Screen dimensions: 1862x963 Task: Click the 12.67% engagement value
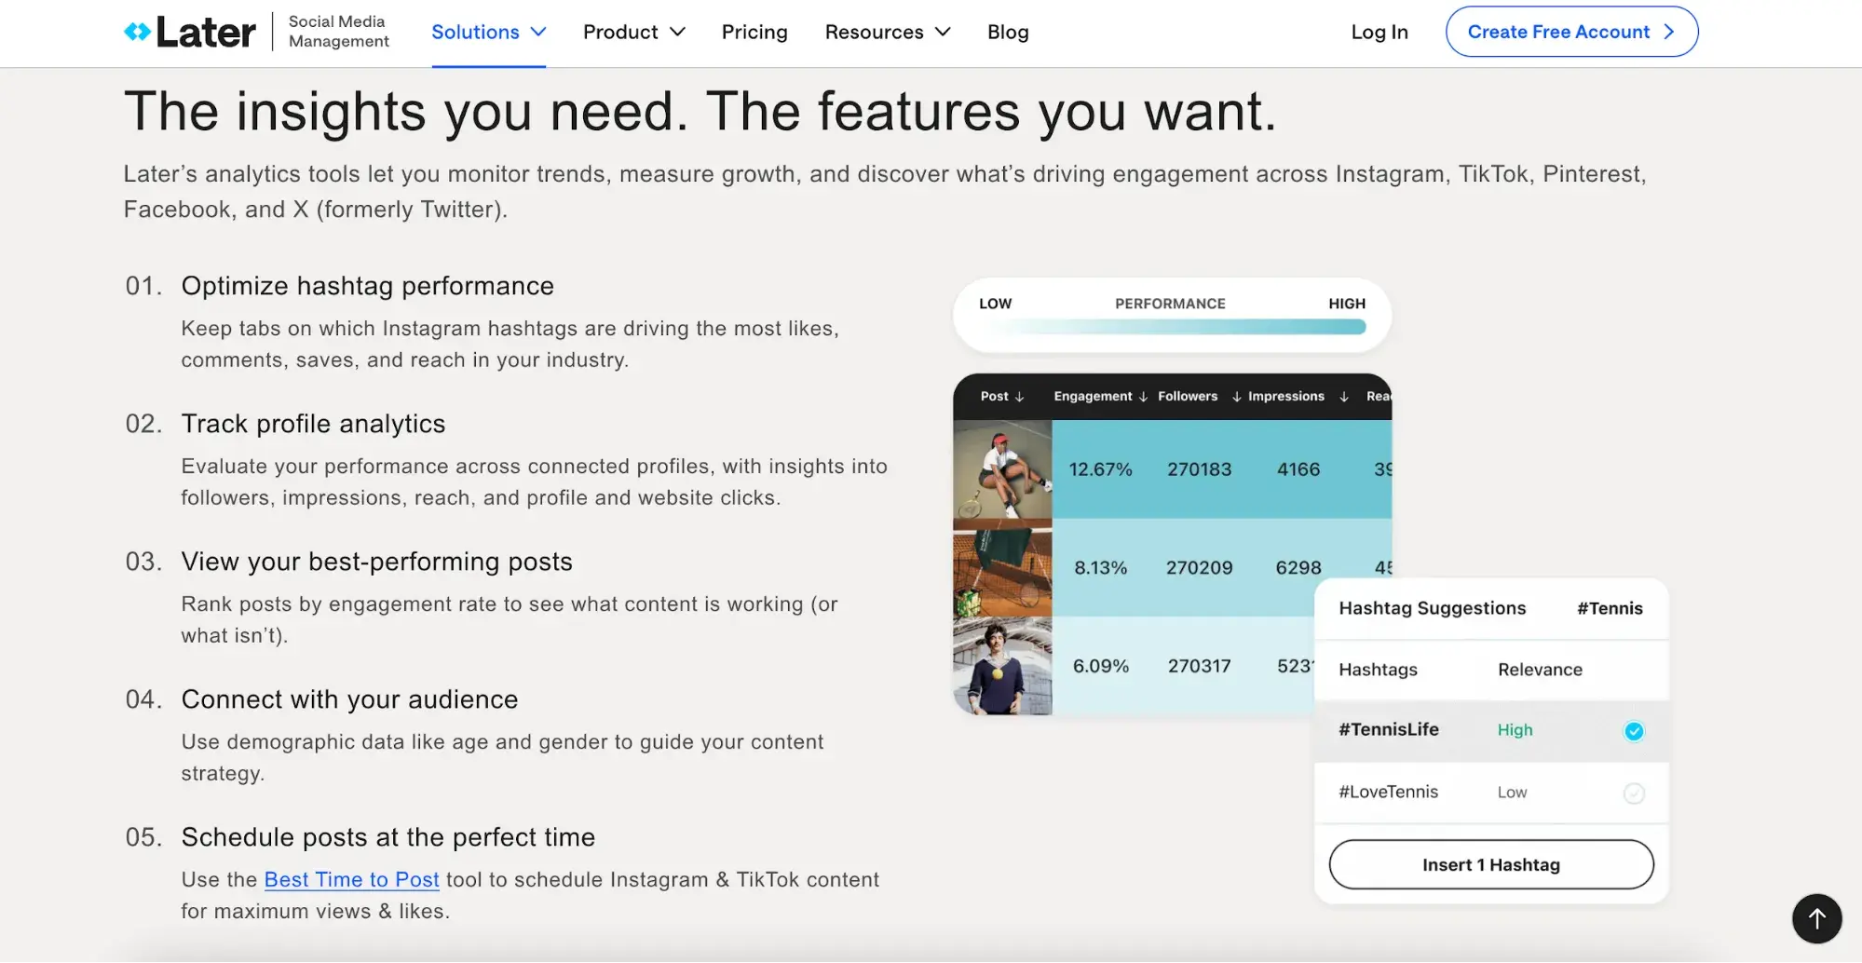1100,469
